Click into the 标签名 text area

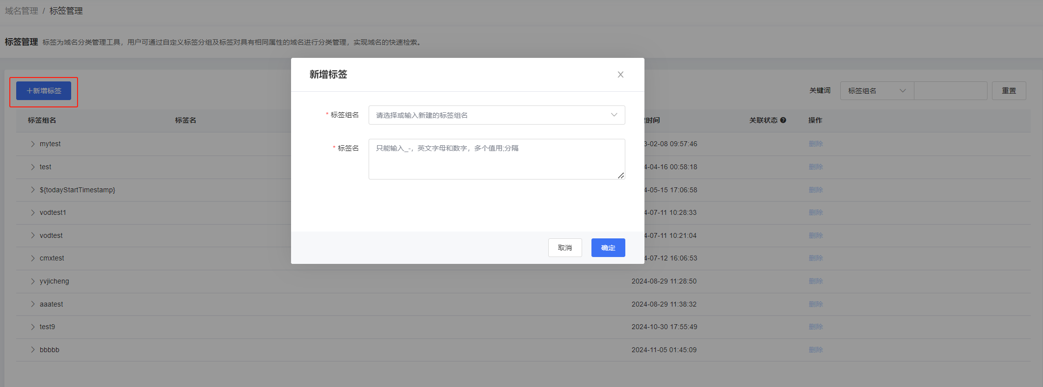497,159
